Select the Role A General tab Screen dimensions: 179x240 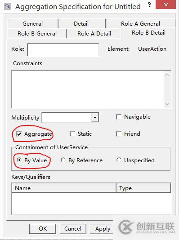[x=140, y=23]
